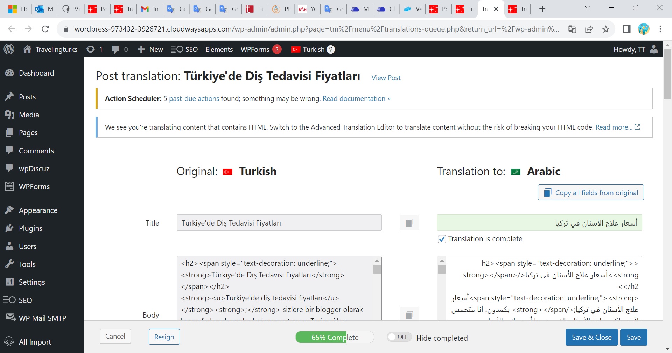
Task: Reload the page in browser
Action: coord(45,29)
